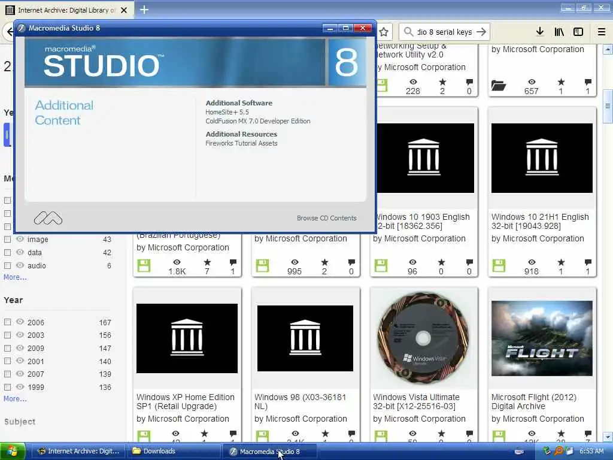Viewport: 613px width, 460px height.
Task: Check the 2007 year filter checkbox
Action: tap(7, 374)
